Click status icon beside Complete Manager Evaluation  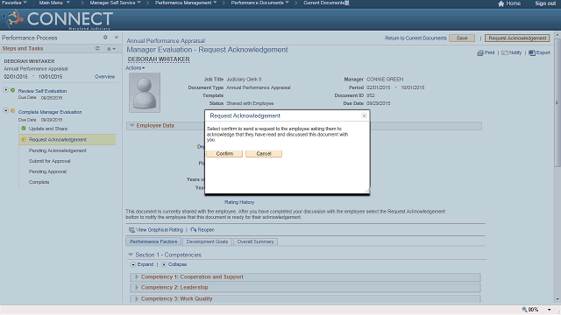pos(13,111)
